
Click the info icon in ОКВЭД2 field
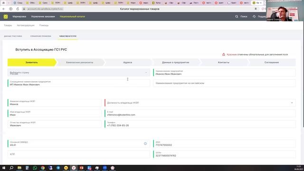[145, 143]
